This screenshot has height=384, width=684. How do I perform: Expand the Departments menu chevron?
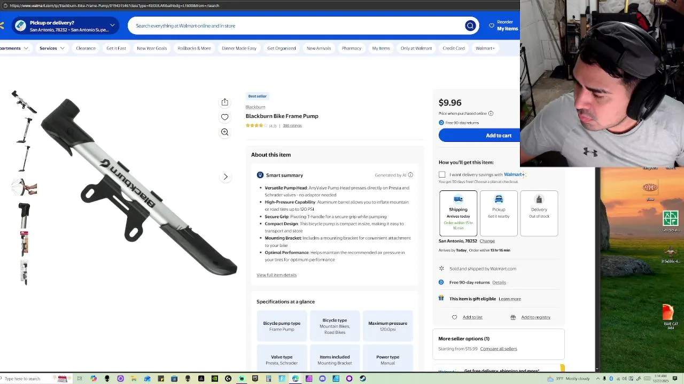[25, 48]
